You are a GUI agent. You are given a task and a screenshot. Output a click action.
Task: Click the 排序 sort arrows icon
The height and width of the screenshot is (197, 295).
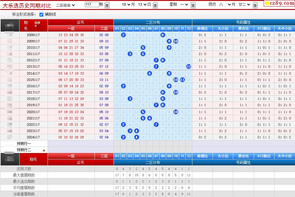point(37,26)
